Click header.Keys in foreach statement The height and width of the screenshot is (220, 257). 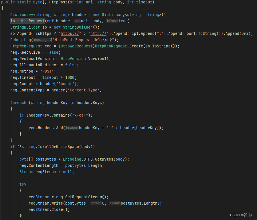89,103
